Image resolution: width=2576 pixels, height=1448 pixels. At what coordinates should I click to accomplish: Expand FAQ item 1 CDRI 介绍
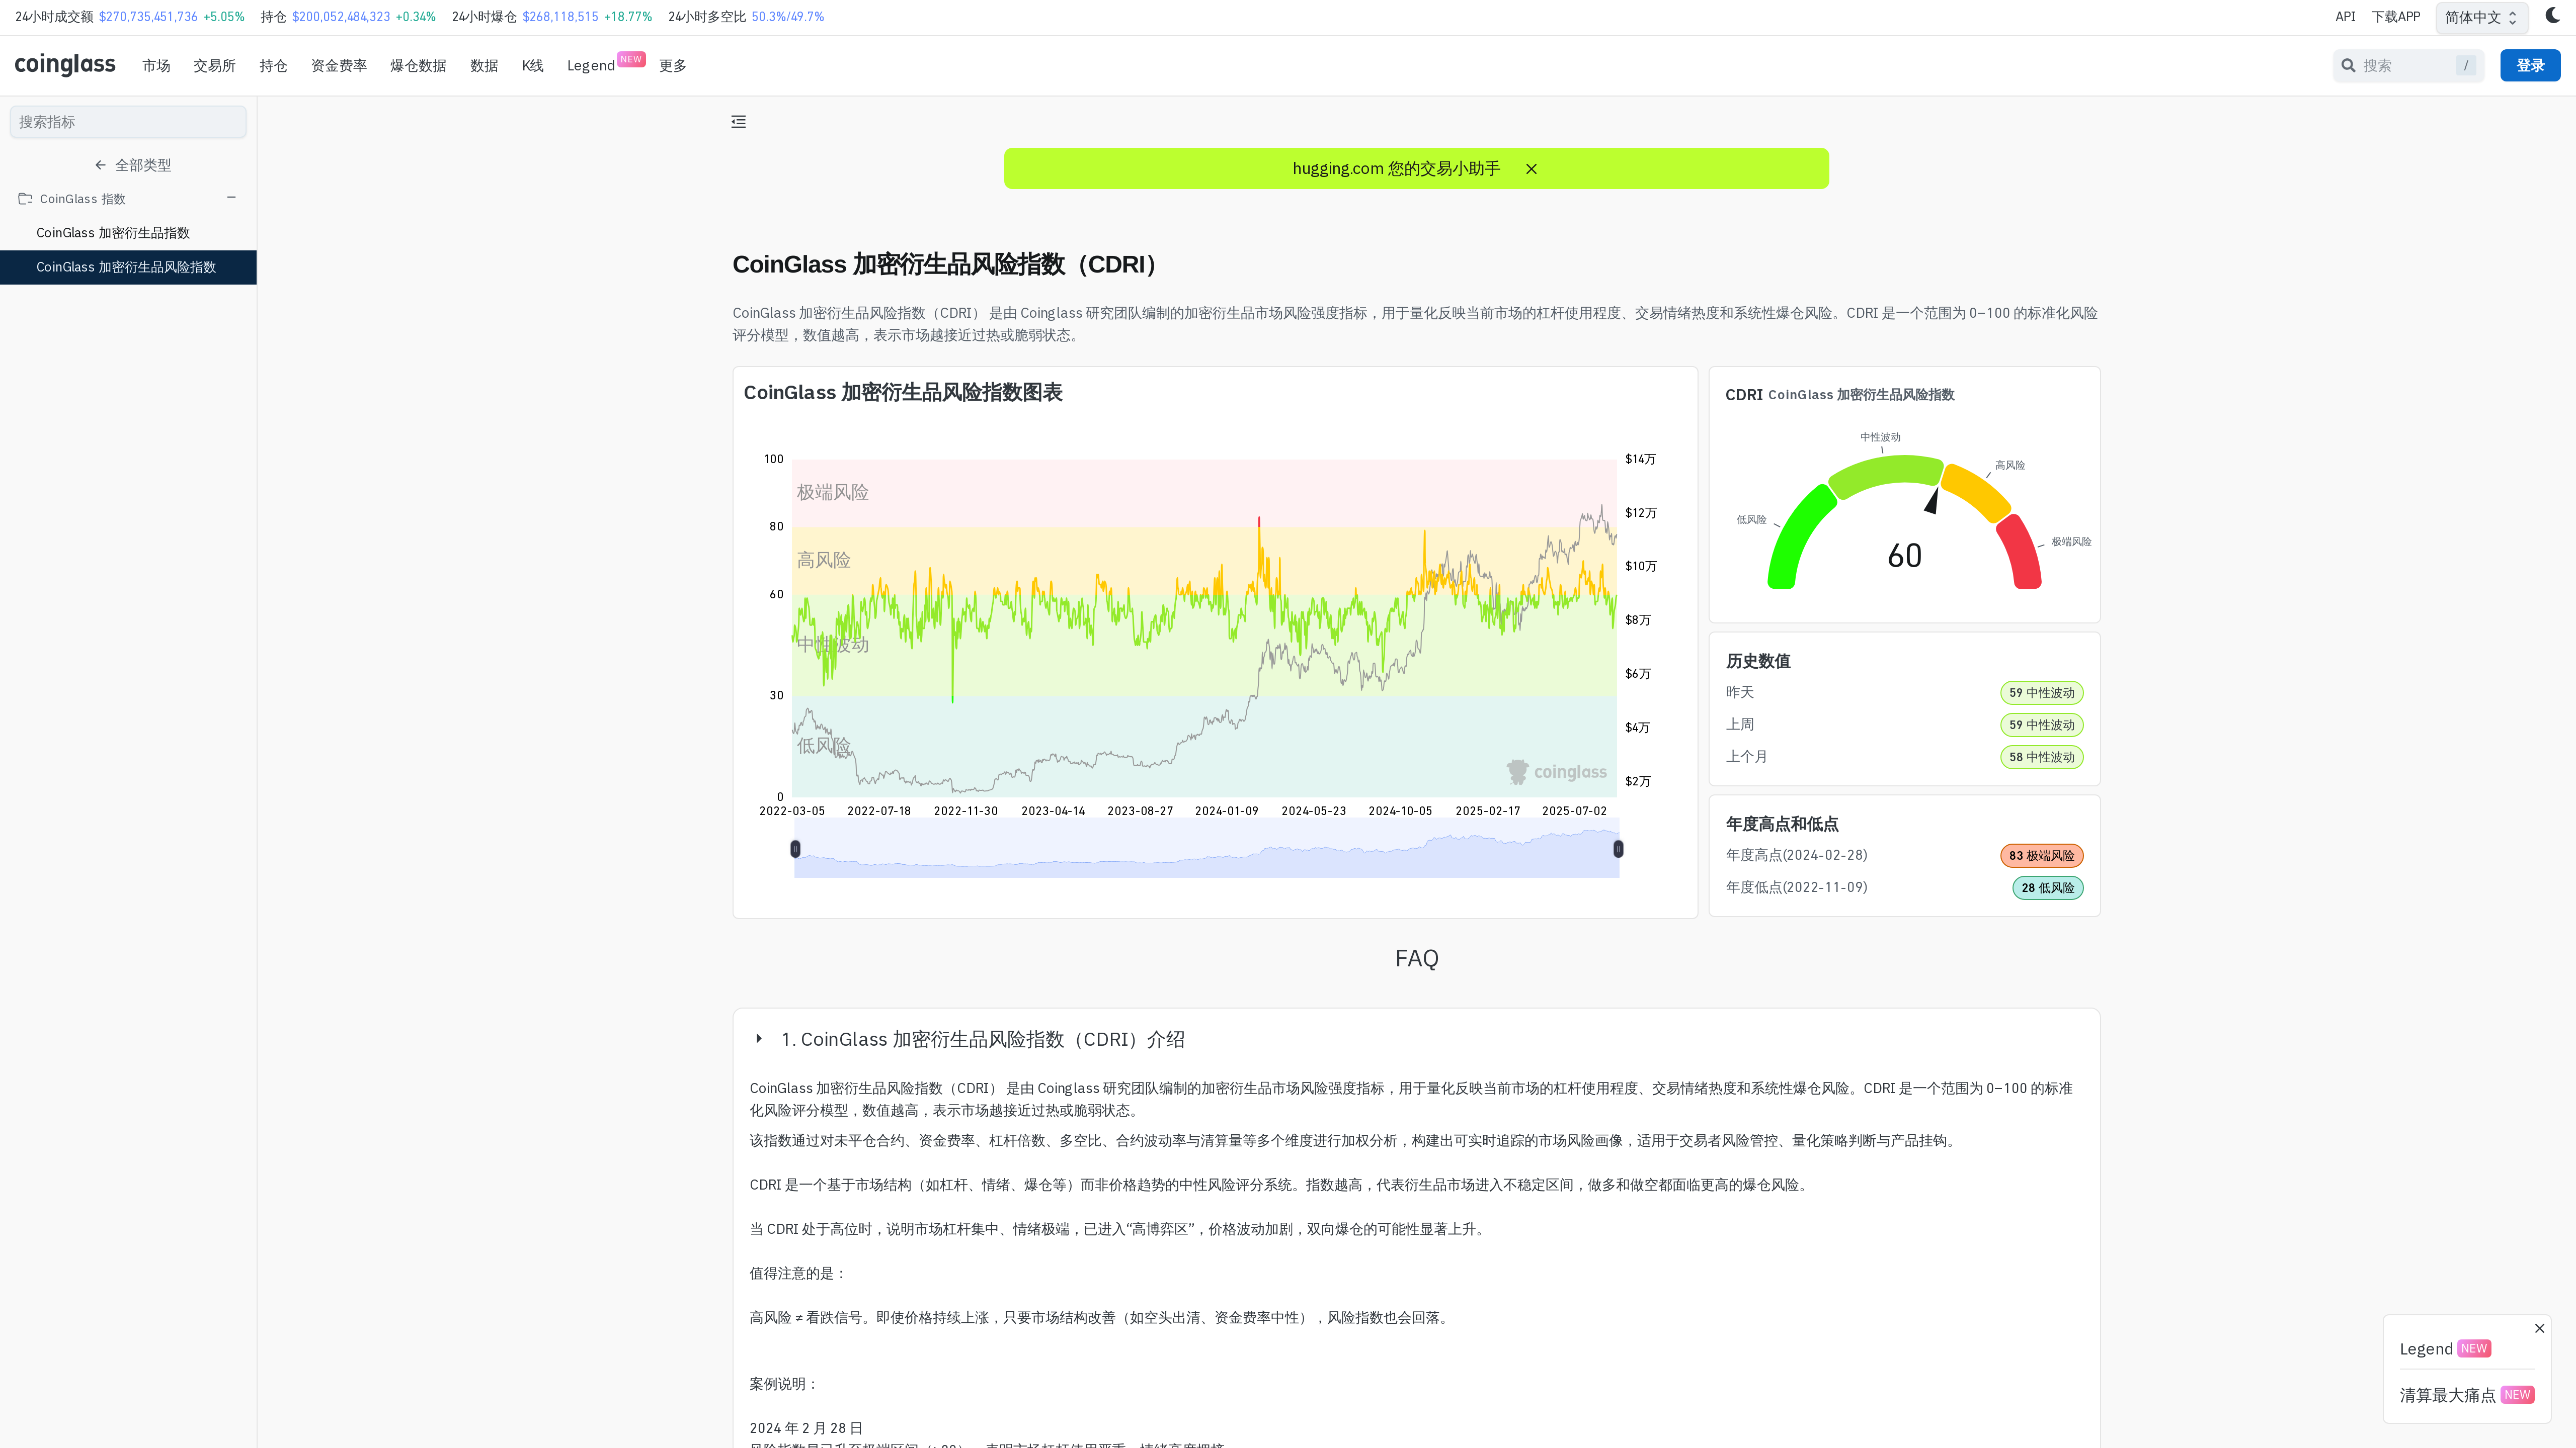(759, 1039)
